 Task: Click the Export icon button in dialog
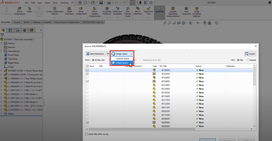[x=250, y=54]
